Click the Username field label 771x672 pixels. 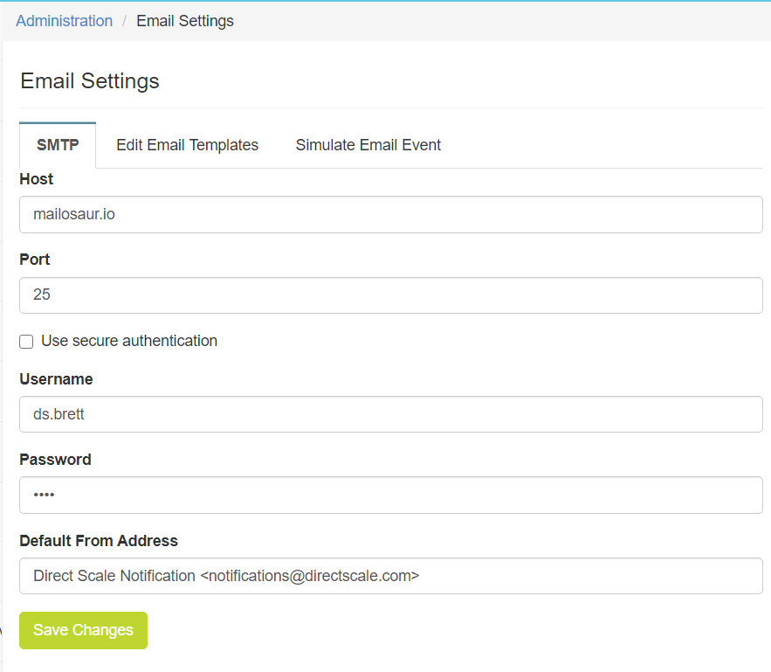(56, 379)
